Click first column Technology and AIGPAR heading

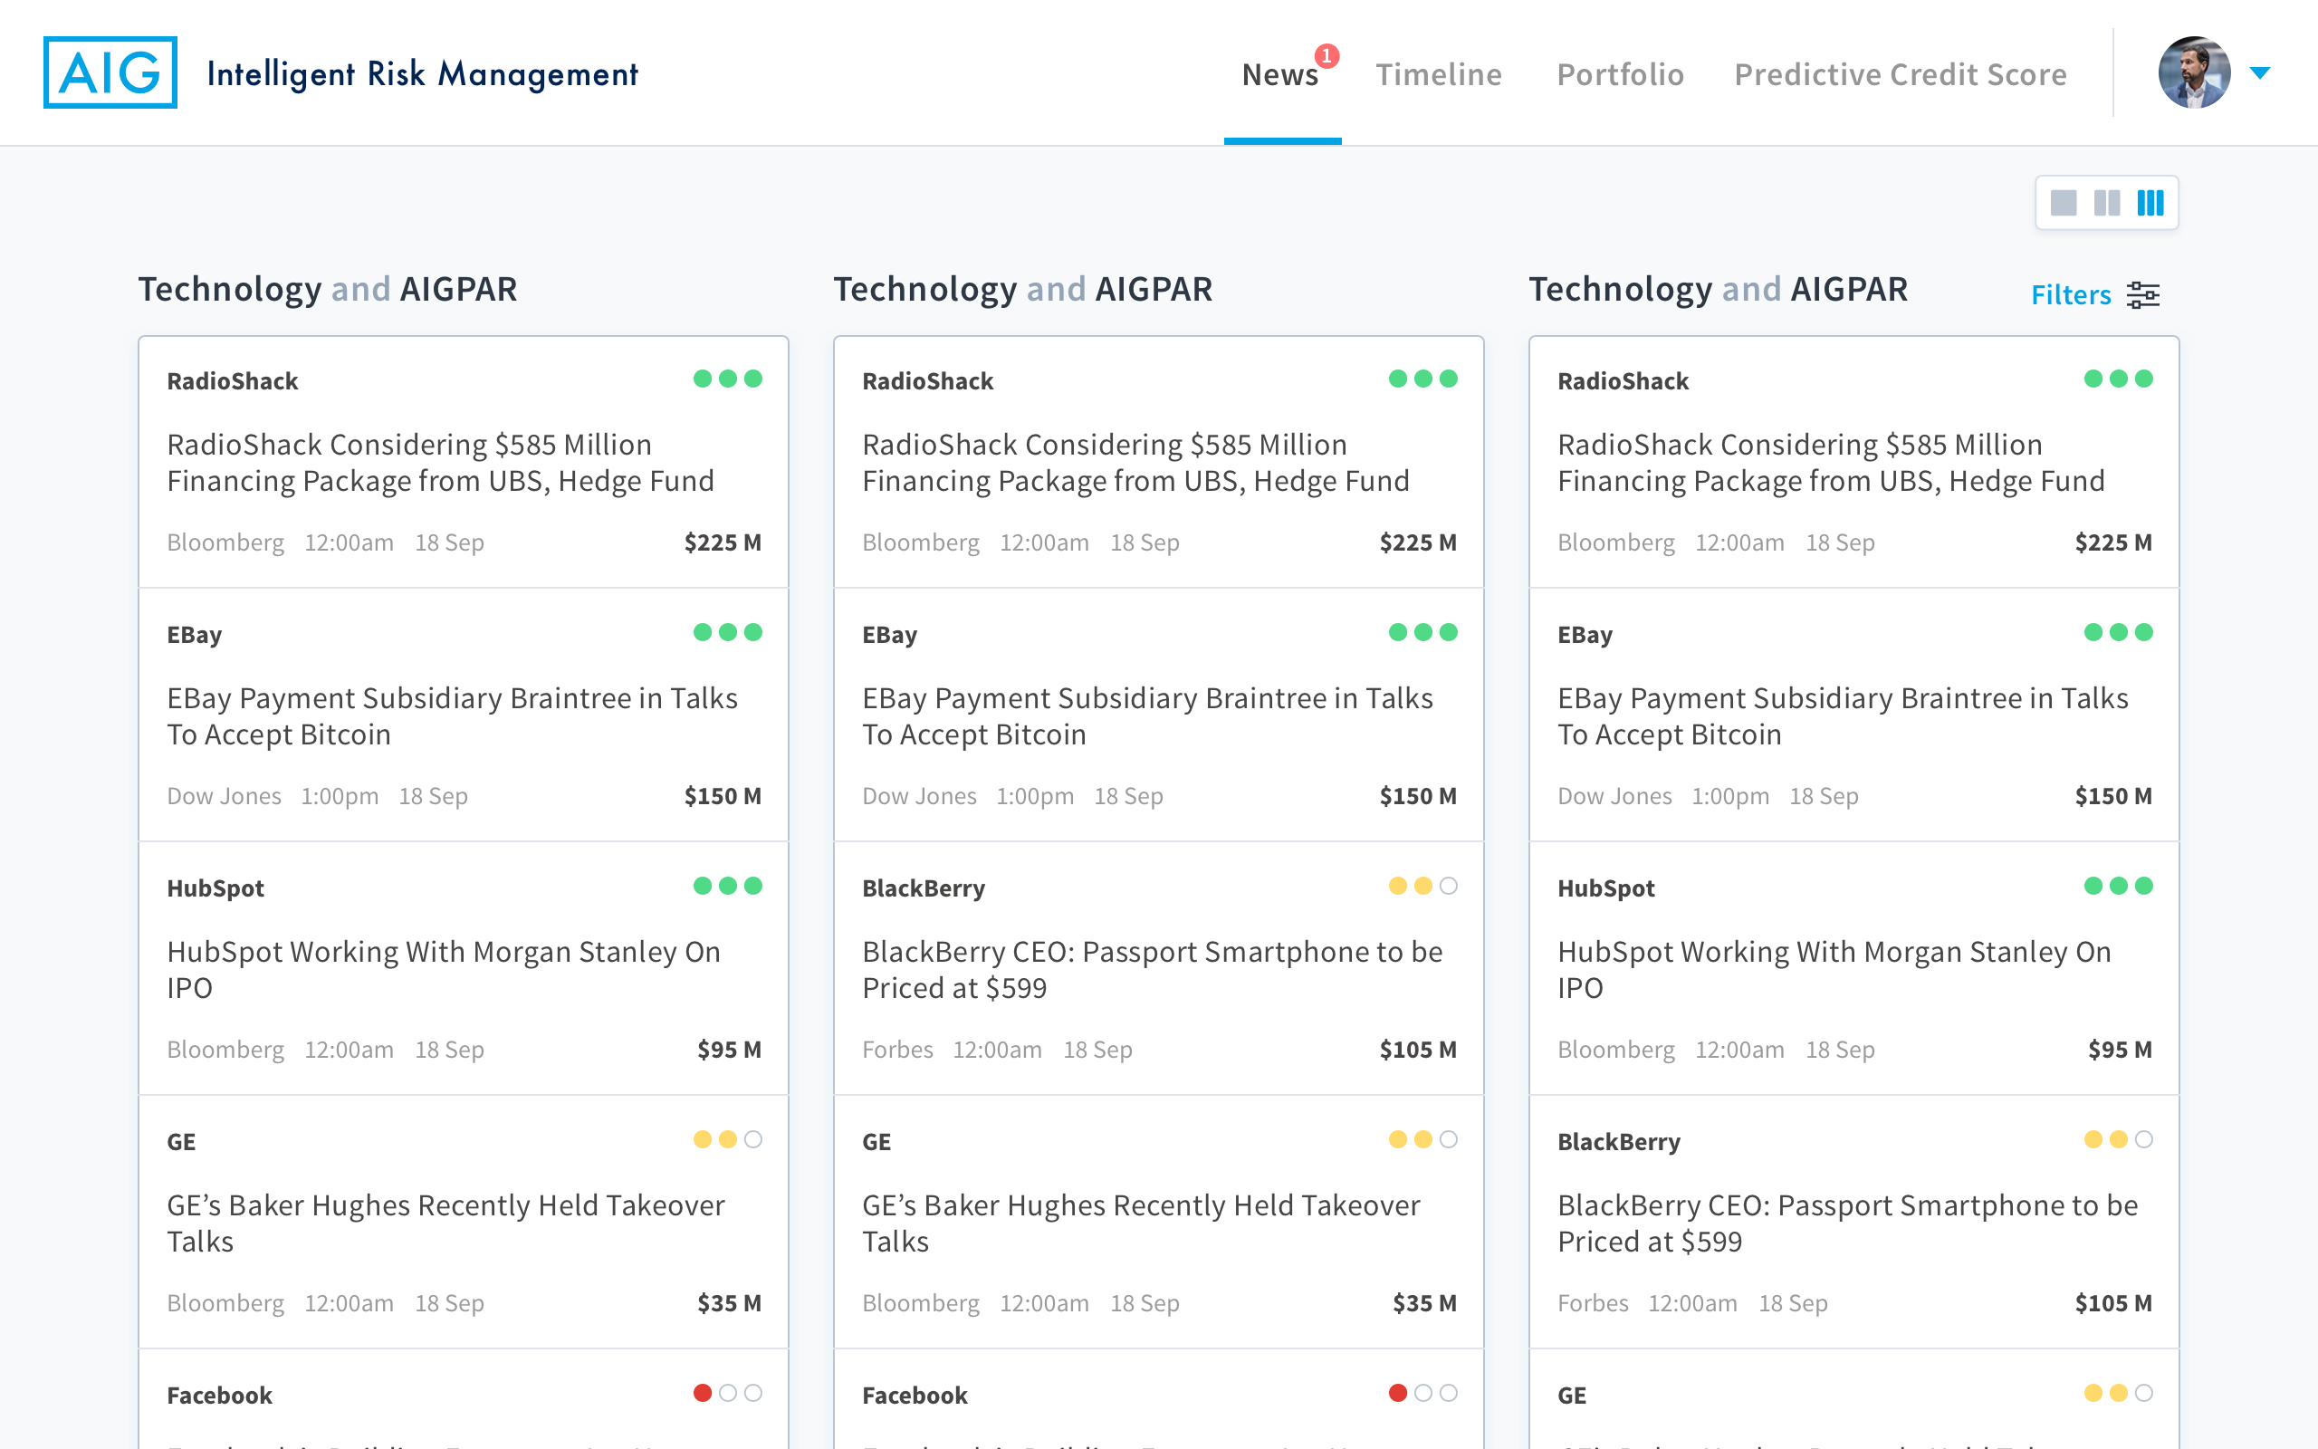pyautogui.click(x=328, y=290)
